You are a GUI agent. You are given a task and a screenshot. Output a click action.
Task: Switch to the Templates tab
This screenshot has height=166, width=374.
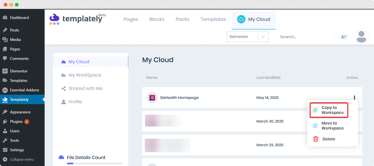[213, 19]
